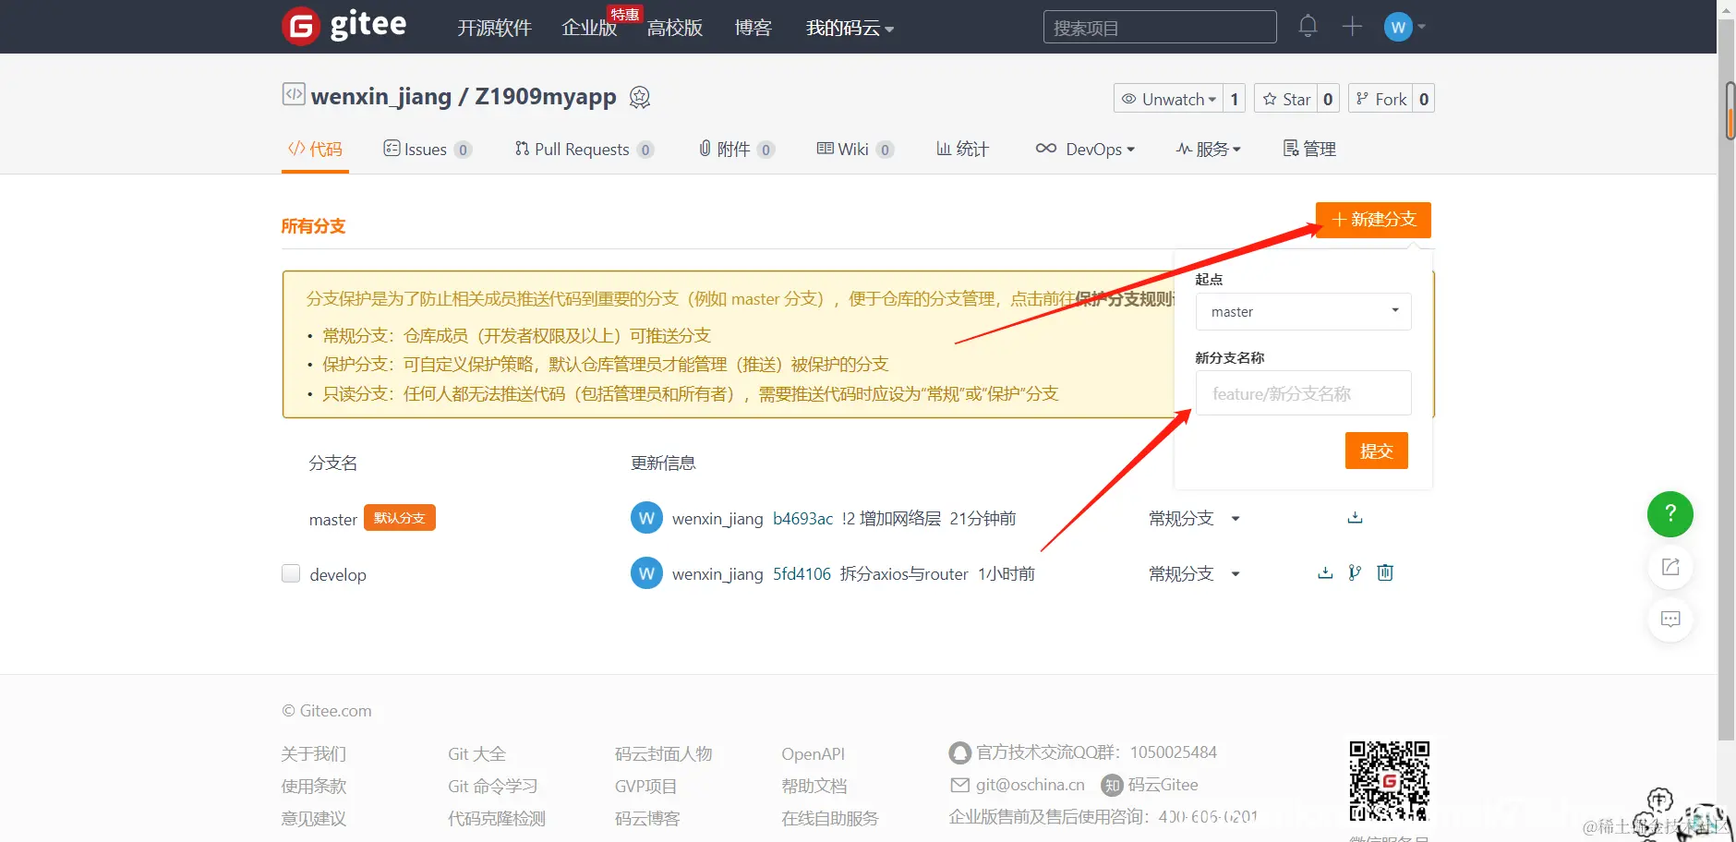Open wenxin_jiang owner link in title
This screenshot has height=842, width=1736.
381,97
